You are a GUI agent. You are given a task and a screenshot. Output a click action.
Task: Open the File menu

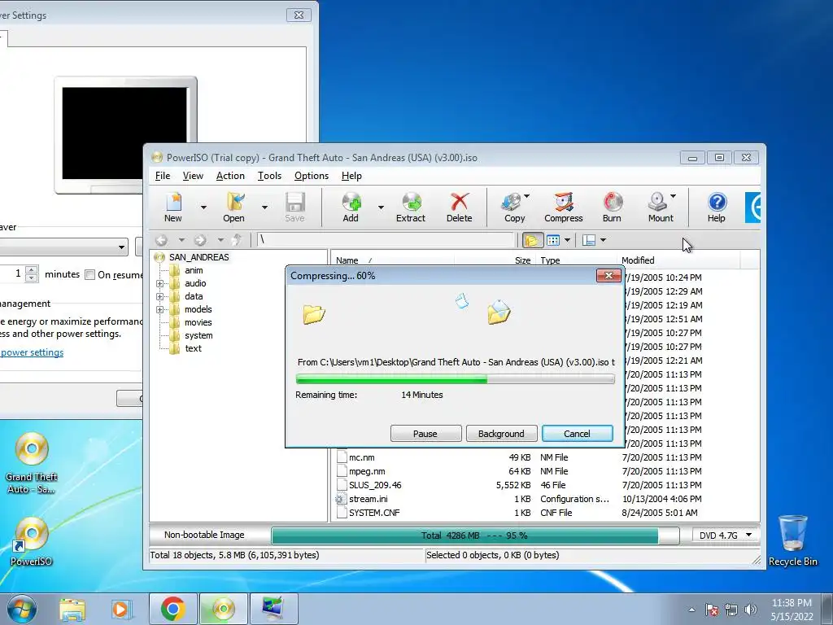tap(163, 176)
